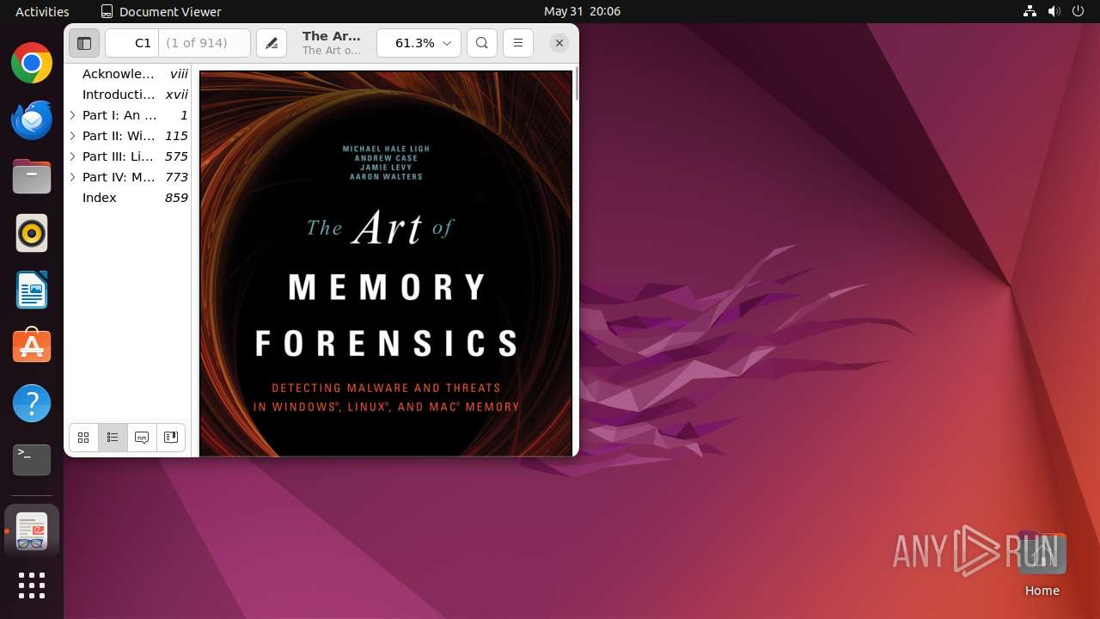Click the page number viii beside Acknowledgments
This screenshot has width=1100, height=619.
(x=179, y=74)
